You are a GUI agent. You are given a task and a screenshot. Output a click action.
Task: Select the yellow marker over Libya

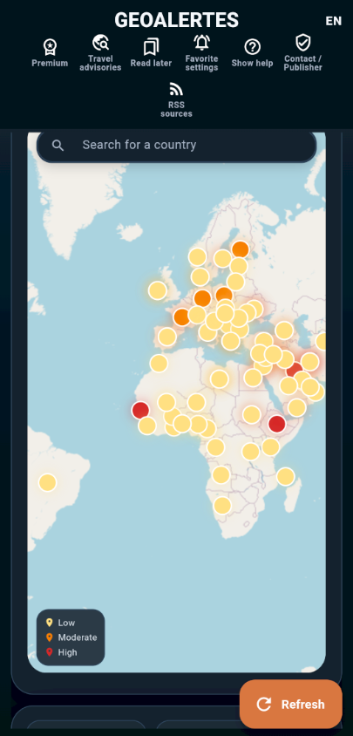(x=220, y=378)
